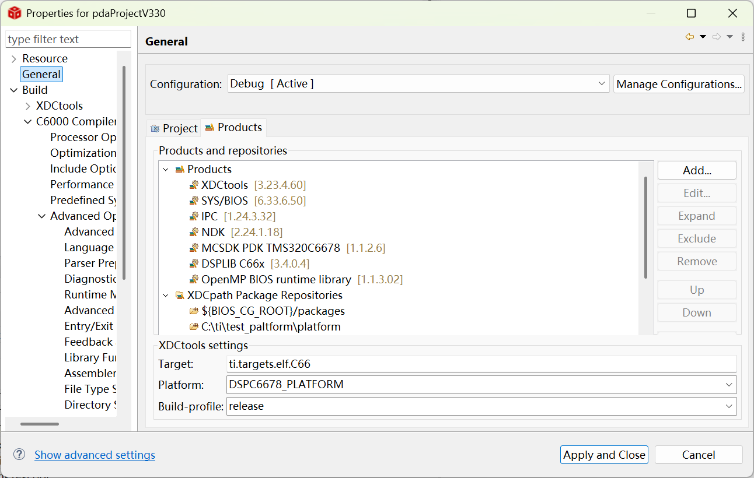Click the SYS/BIOS product icon
Viewport: 754px width, 478px height.
tap(194, 201)
